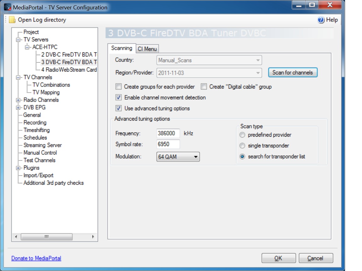Switch to the CI Menu tab
362x271 pixels.
[147, 49]
